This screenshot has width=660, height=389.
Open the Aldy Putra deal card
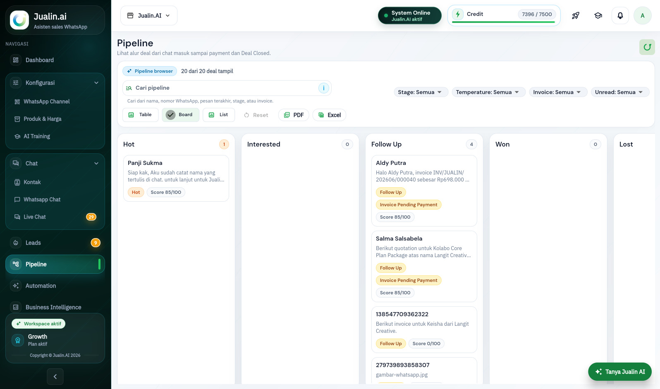point(424,191)
